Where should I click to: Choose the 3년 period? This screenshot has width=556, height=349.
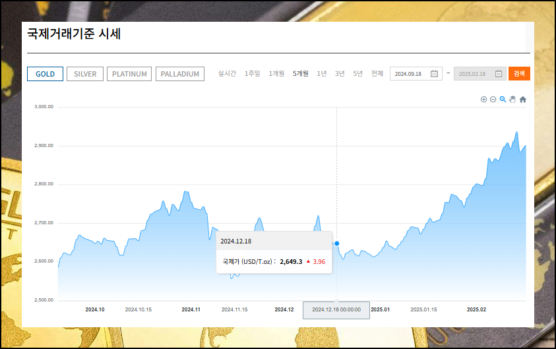pos(340,73)
